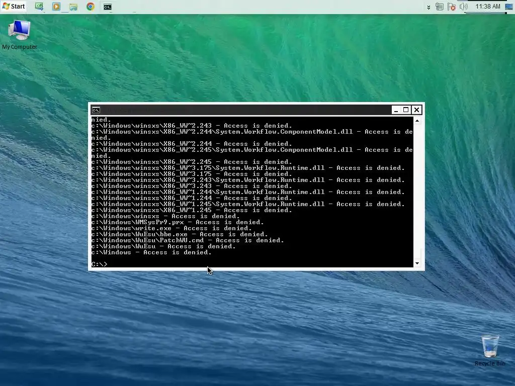Click the C:\> prompt line

tap(100, 264)
